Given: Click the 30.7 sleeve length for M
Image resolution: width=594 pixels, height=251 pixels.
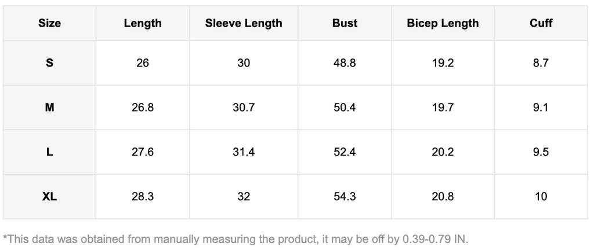Looking at the screenshot, I should click(x=244, y=108).
